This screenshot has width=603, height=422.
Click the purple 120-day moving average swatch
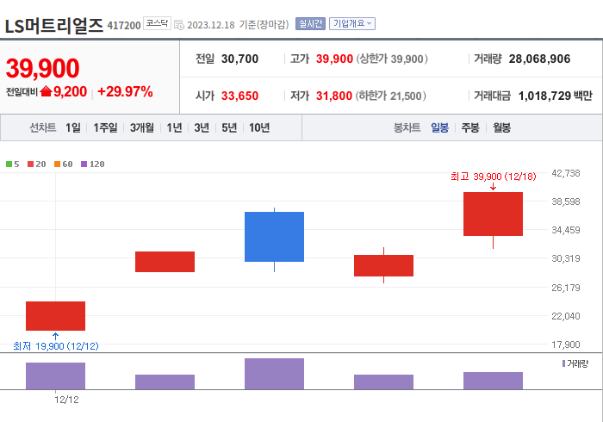[x=84, y=164]
